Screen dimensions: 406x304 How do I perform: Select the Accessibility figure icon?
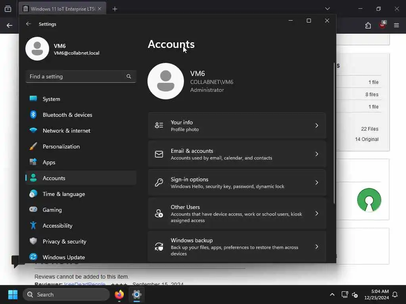click(33, 225)
